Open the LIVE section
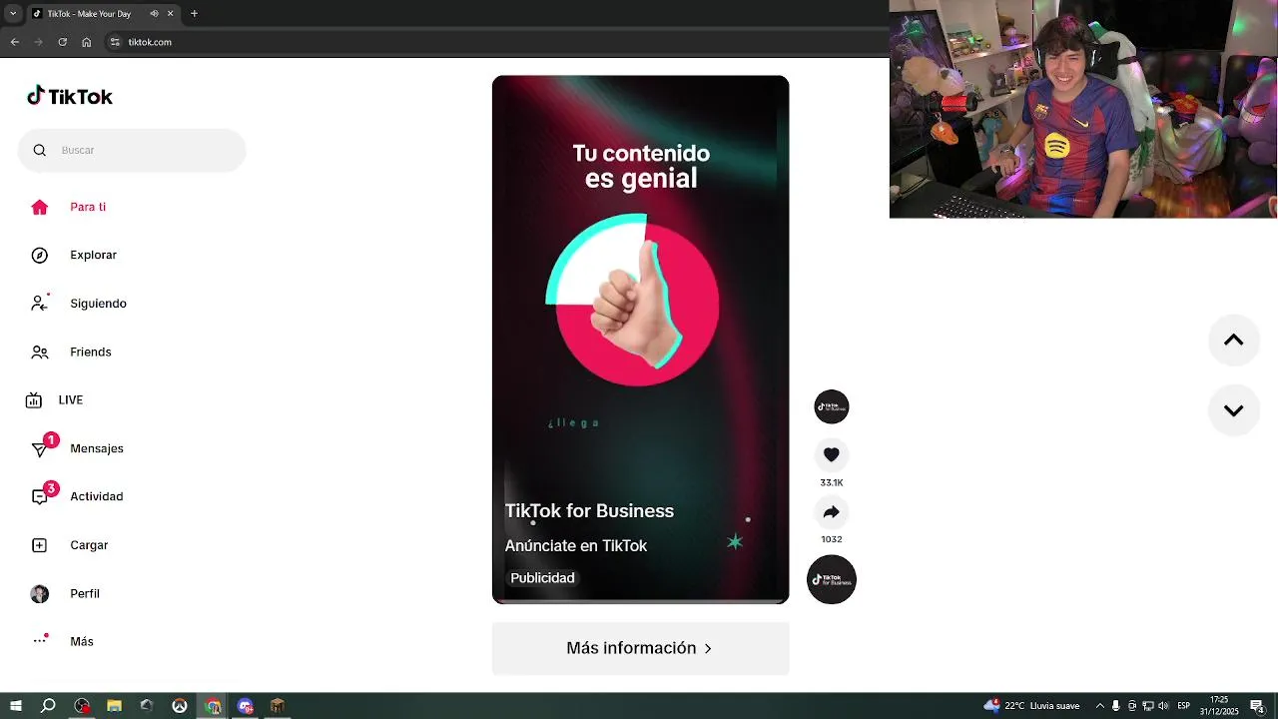The height and width of the screenshot is (719, 1278). [x=71, y=399]
